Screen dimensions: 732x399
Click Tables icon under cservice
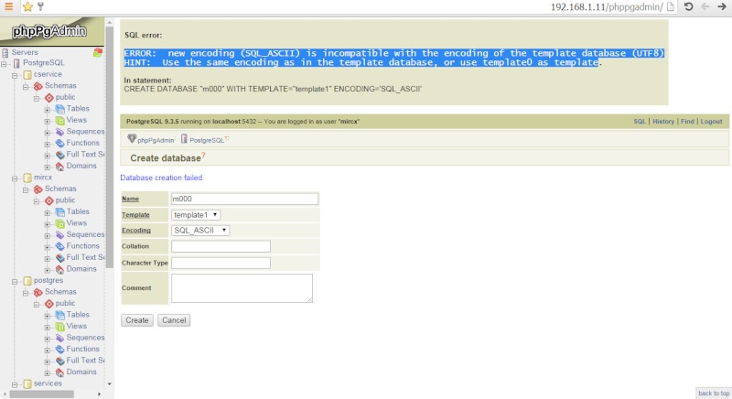coord(59,109)
